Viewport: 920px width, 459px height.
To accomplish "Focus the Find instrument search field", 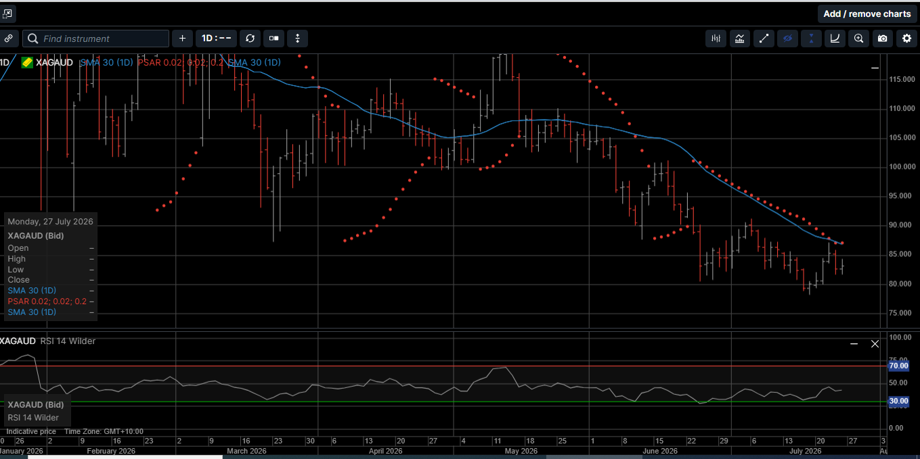I will point(95,39).
